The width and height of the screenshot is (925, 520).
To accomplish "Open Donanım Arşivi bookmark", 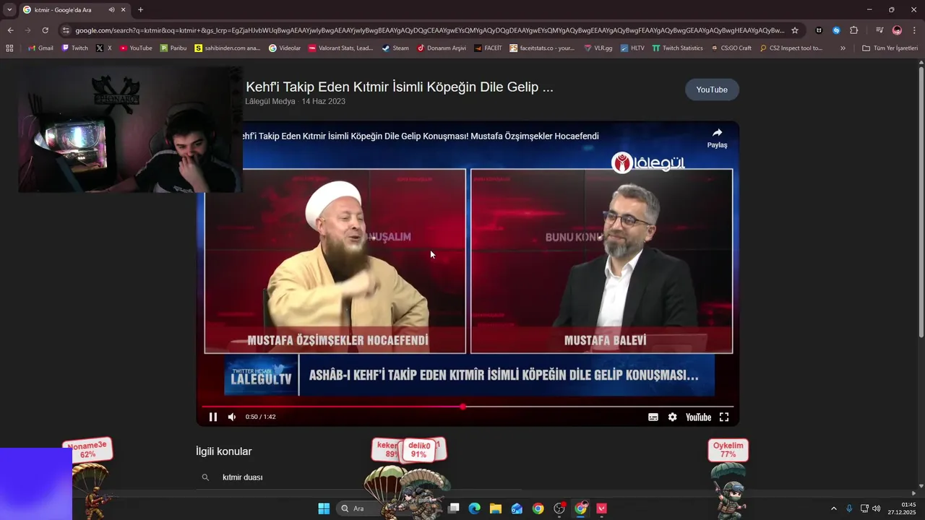I will [x=442, y=48].
